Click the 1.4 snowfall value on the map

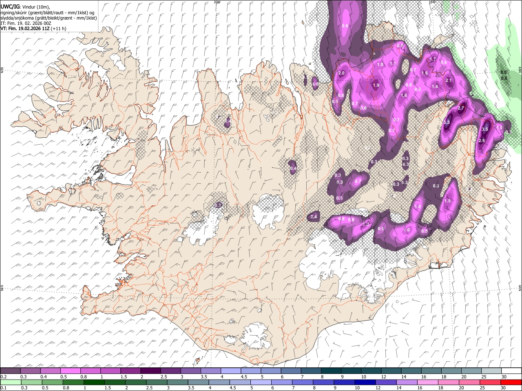(x=435, y=87)
